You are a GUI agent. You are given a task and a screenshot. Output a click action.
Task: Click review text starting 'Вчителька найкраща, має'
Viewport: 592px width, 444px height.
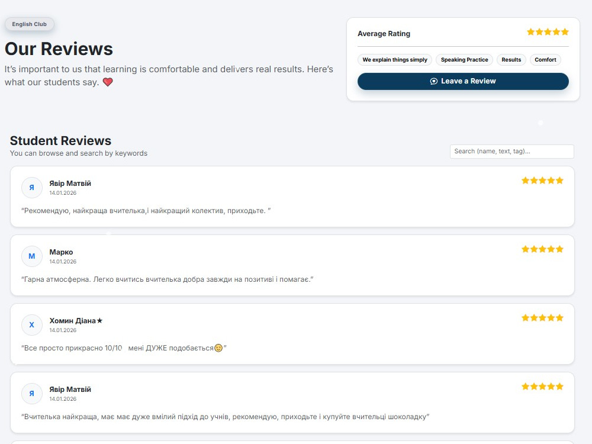pos(226,417)
